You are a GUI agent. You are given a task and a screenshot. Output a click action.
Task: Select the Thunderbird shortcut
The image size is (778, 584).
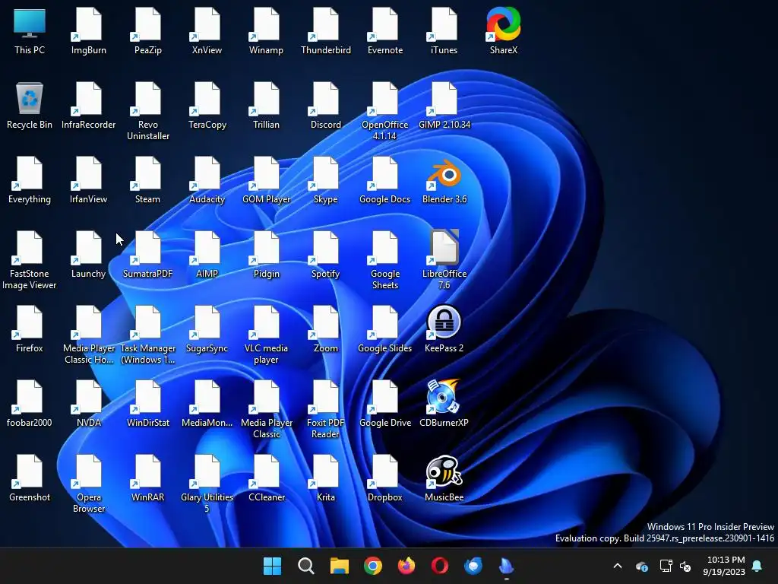click(325, 30)
